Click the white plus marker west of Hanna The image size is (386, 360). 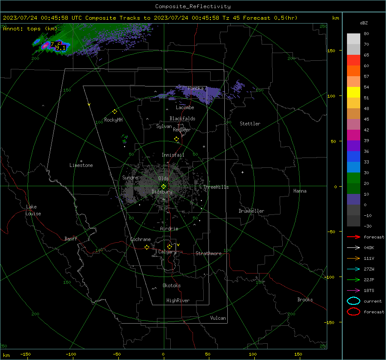pyautogui.click(x=242, y=172)
